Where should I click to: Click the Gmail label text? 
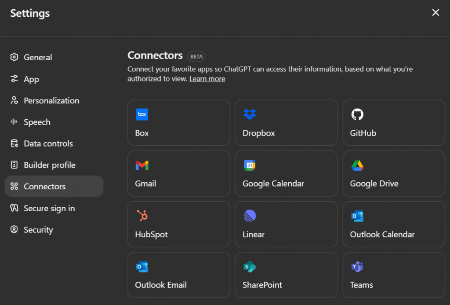coord(145,184)
